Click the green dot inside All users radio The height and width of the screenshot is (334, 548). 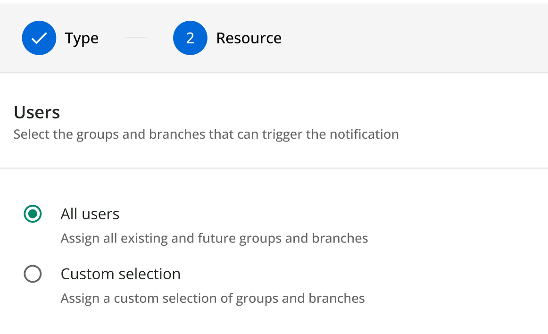point(33,214)
